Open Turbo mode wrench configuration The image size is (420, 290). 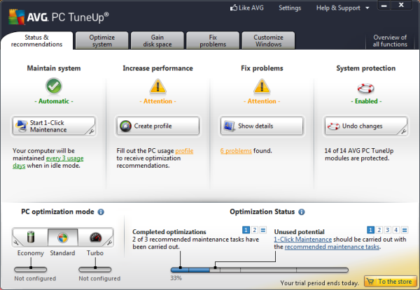109,242
